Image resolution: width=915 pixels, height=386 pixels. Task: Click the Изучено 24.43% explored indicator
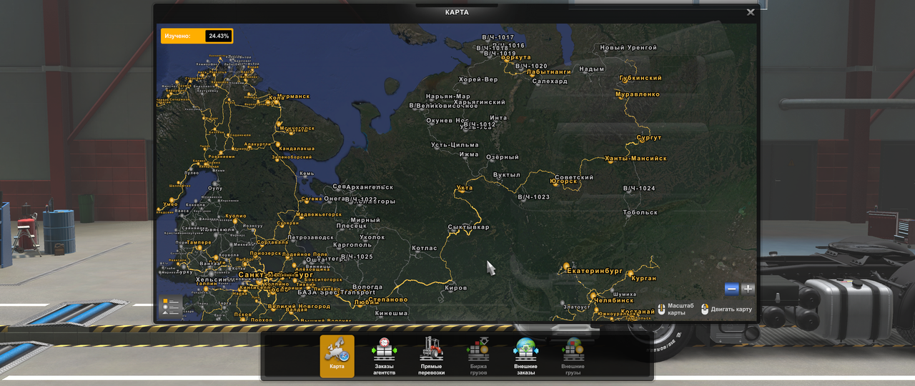197,36
